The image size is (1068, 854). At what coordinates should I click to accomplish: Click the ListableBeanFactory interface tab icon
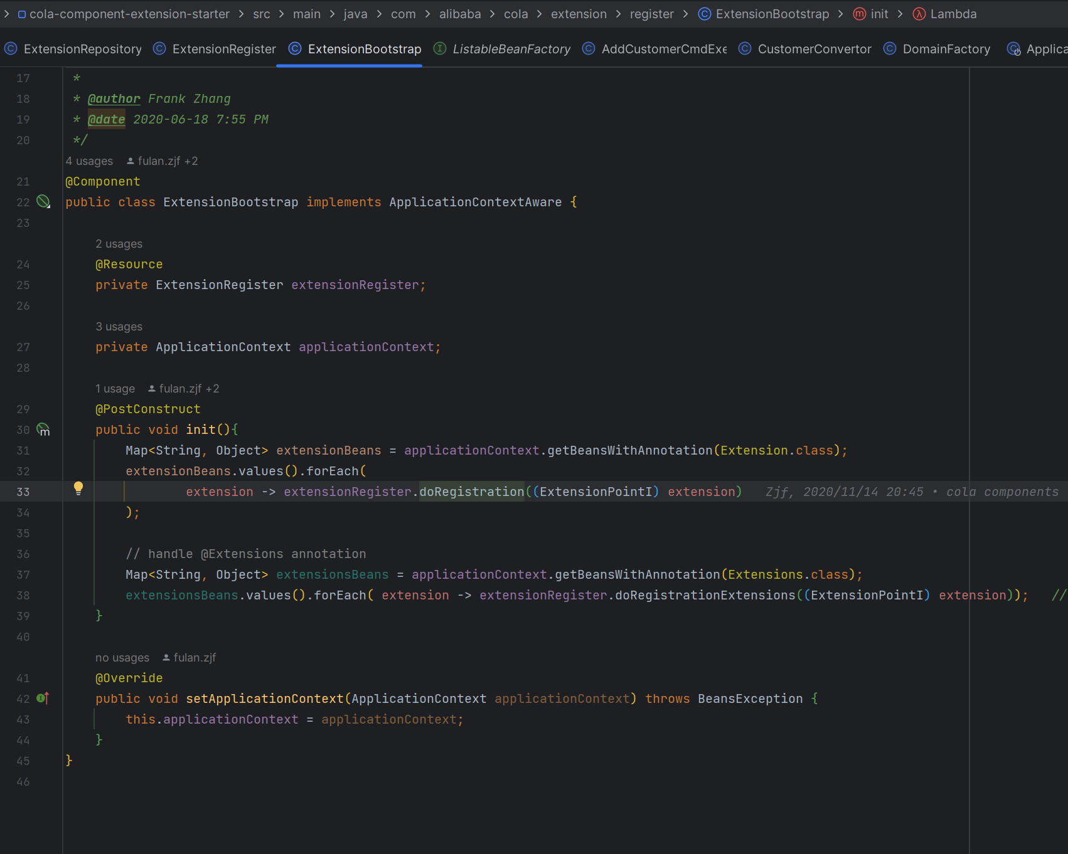pos(440,49)
